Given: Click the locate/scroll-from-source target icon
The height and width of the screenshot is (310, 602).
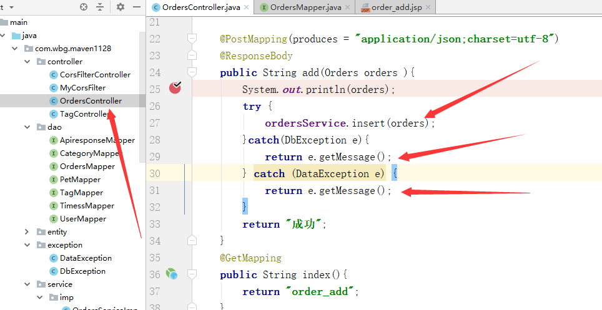Looking at the screenshot, I should pyautogui.click(x=83, y=7).
